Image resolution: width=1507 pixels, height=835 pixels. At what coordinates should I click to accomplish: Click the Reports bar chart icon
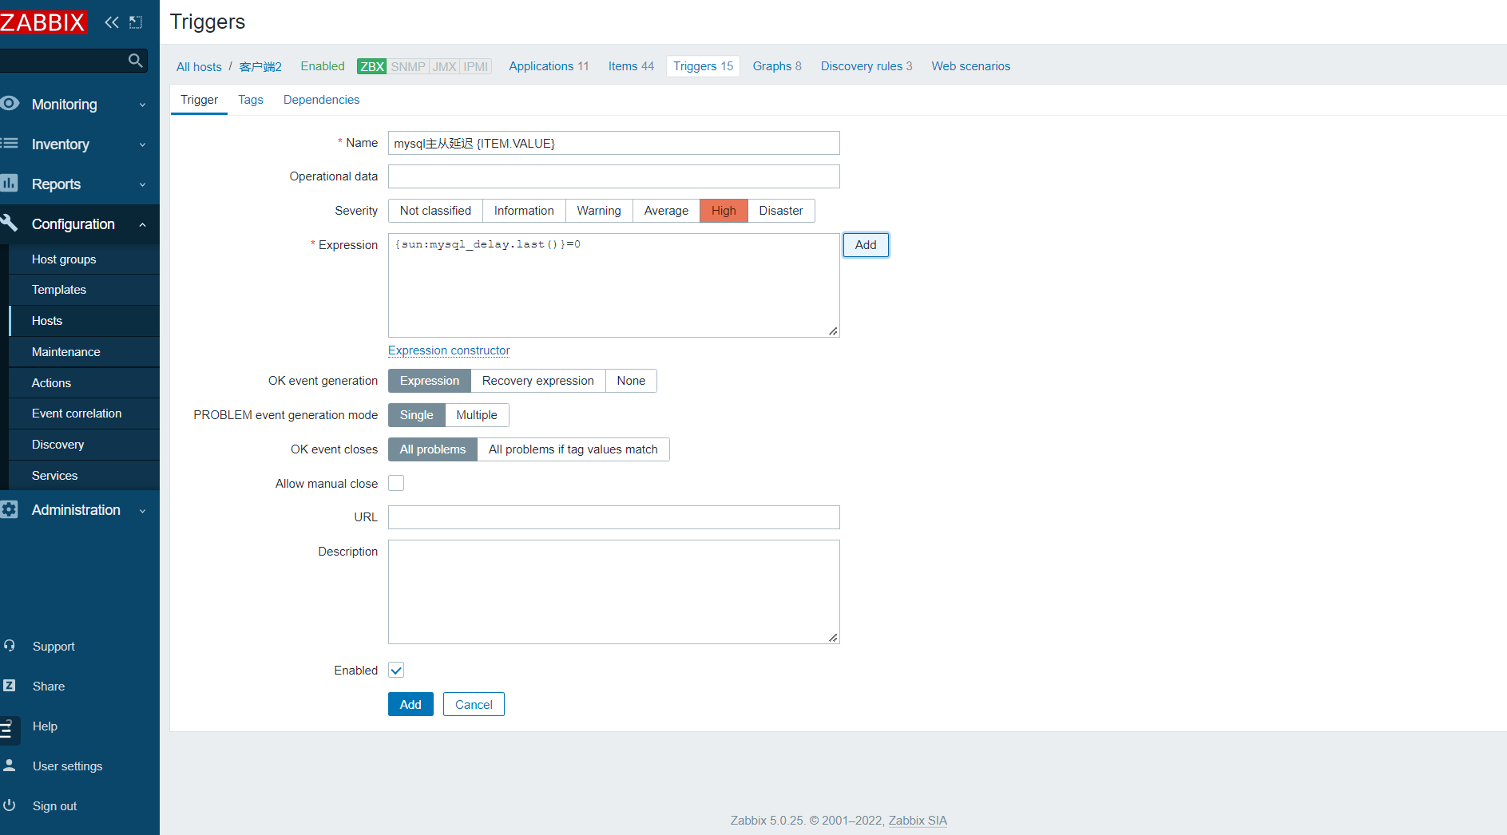coord(10,184)
